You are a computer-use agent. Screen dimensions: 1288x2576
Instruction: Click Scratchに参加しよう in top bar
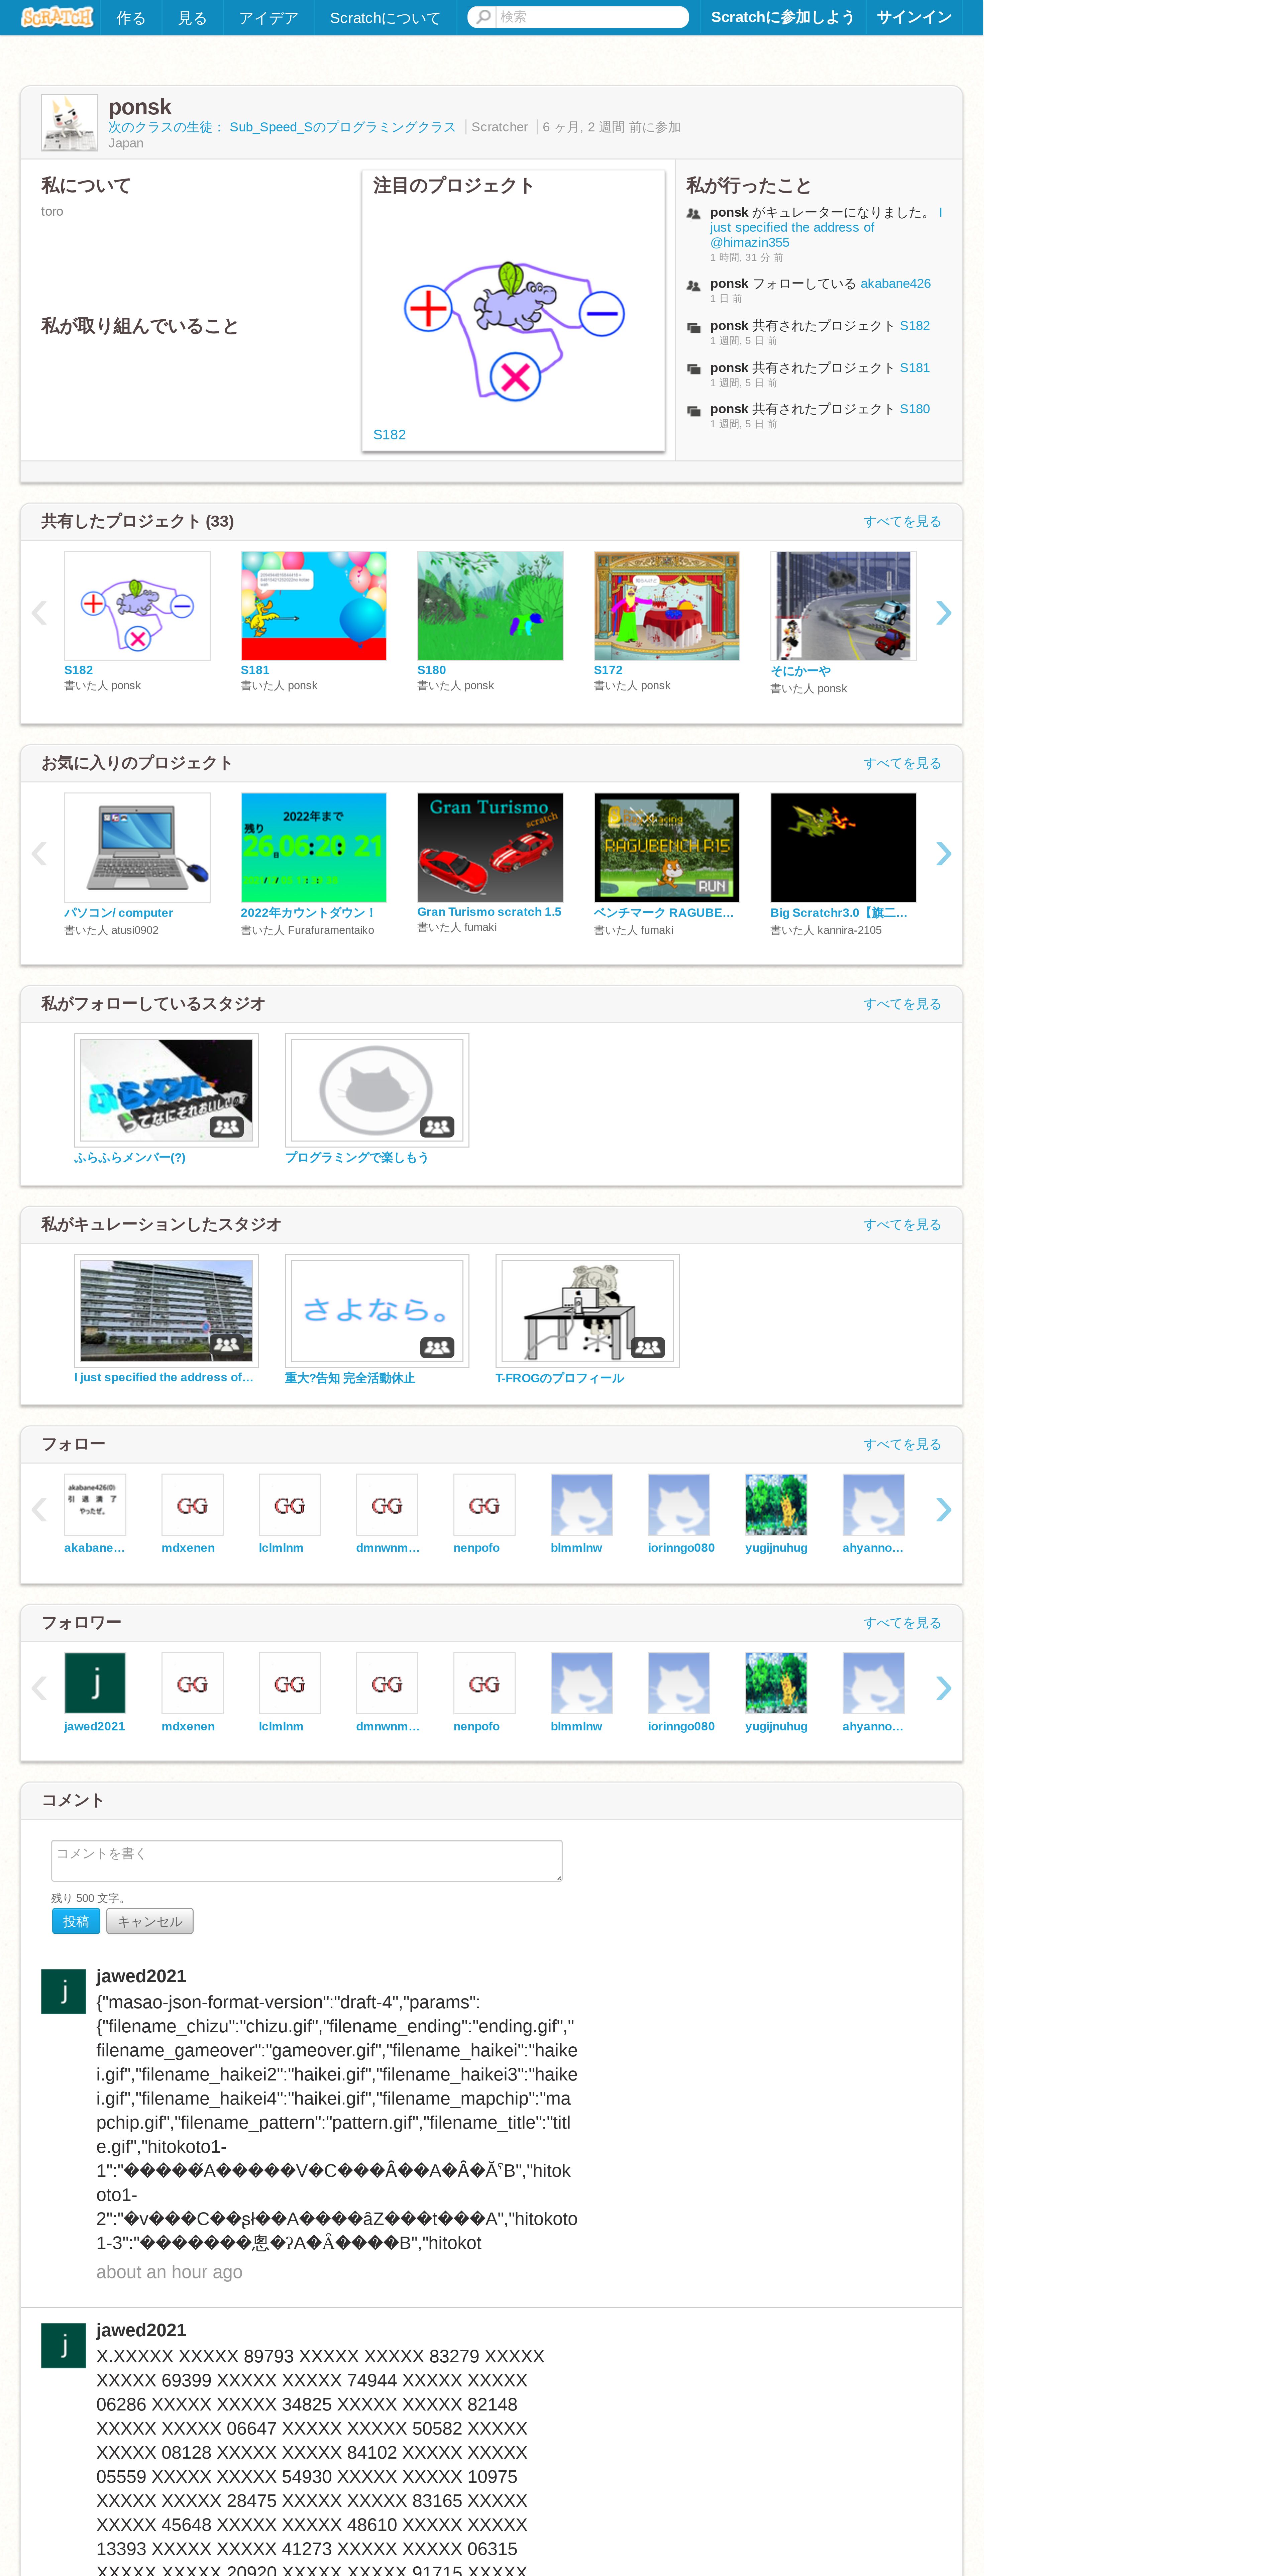pos(783,17)
